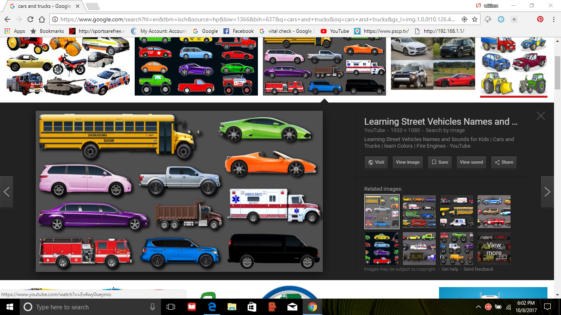Click the location target icon in the address bar
Image resolution: width=561 pixels, height=315 pixels.
tap(464, 19)
